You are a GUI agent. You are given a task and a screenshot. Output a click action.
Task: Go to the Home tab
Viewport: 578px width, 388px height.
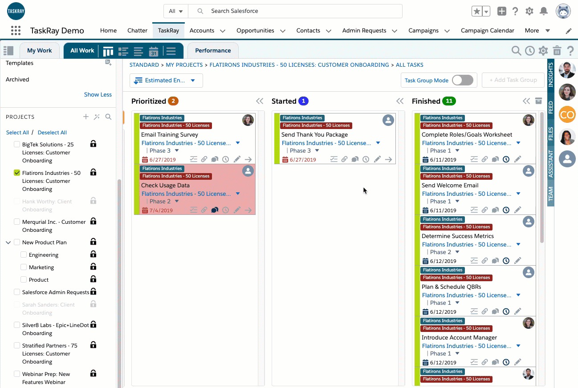108,31
